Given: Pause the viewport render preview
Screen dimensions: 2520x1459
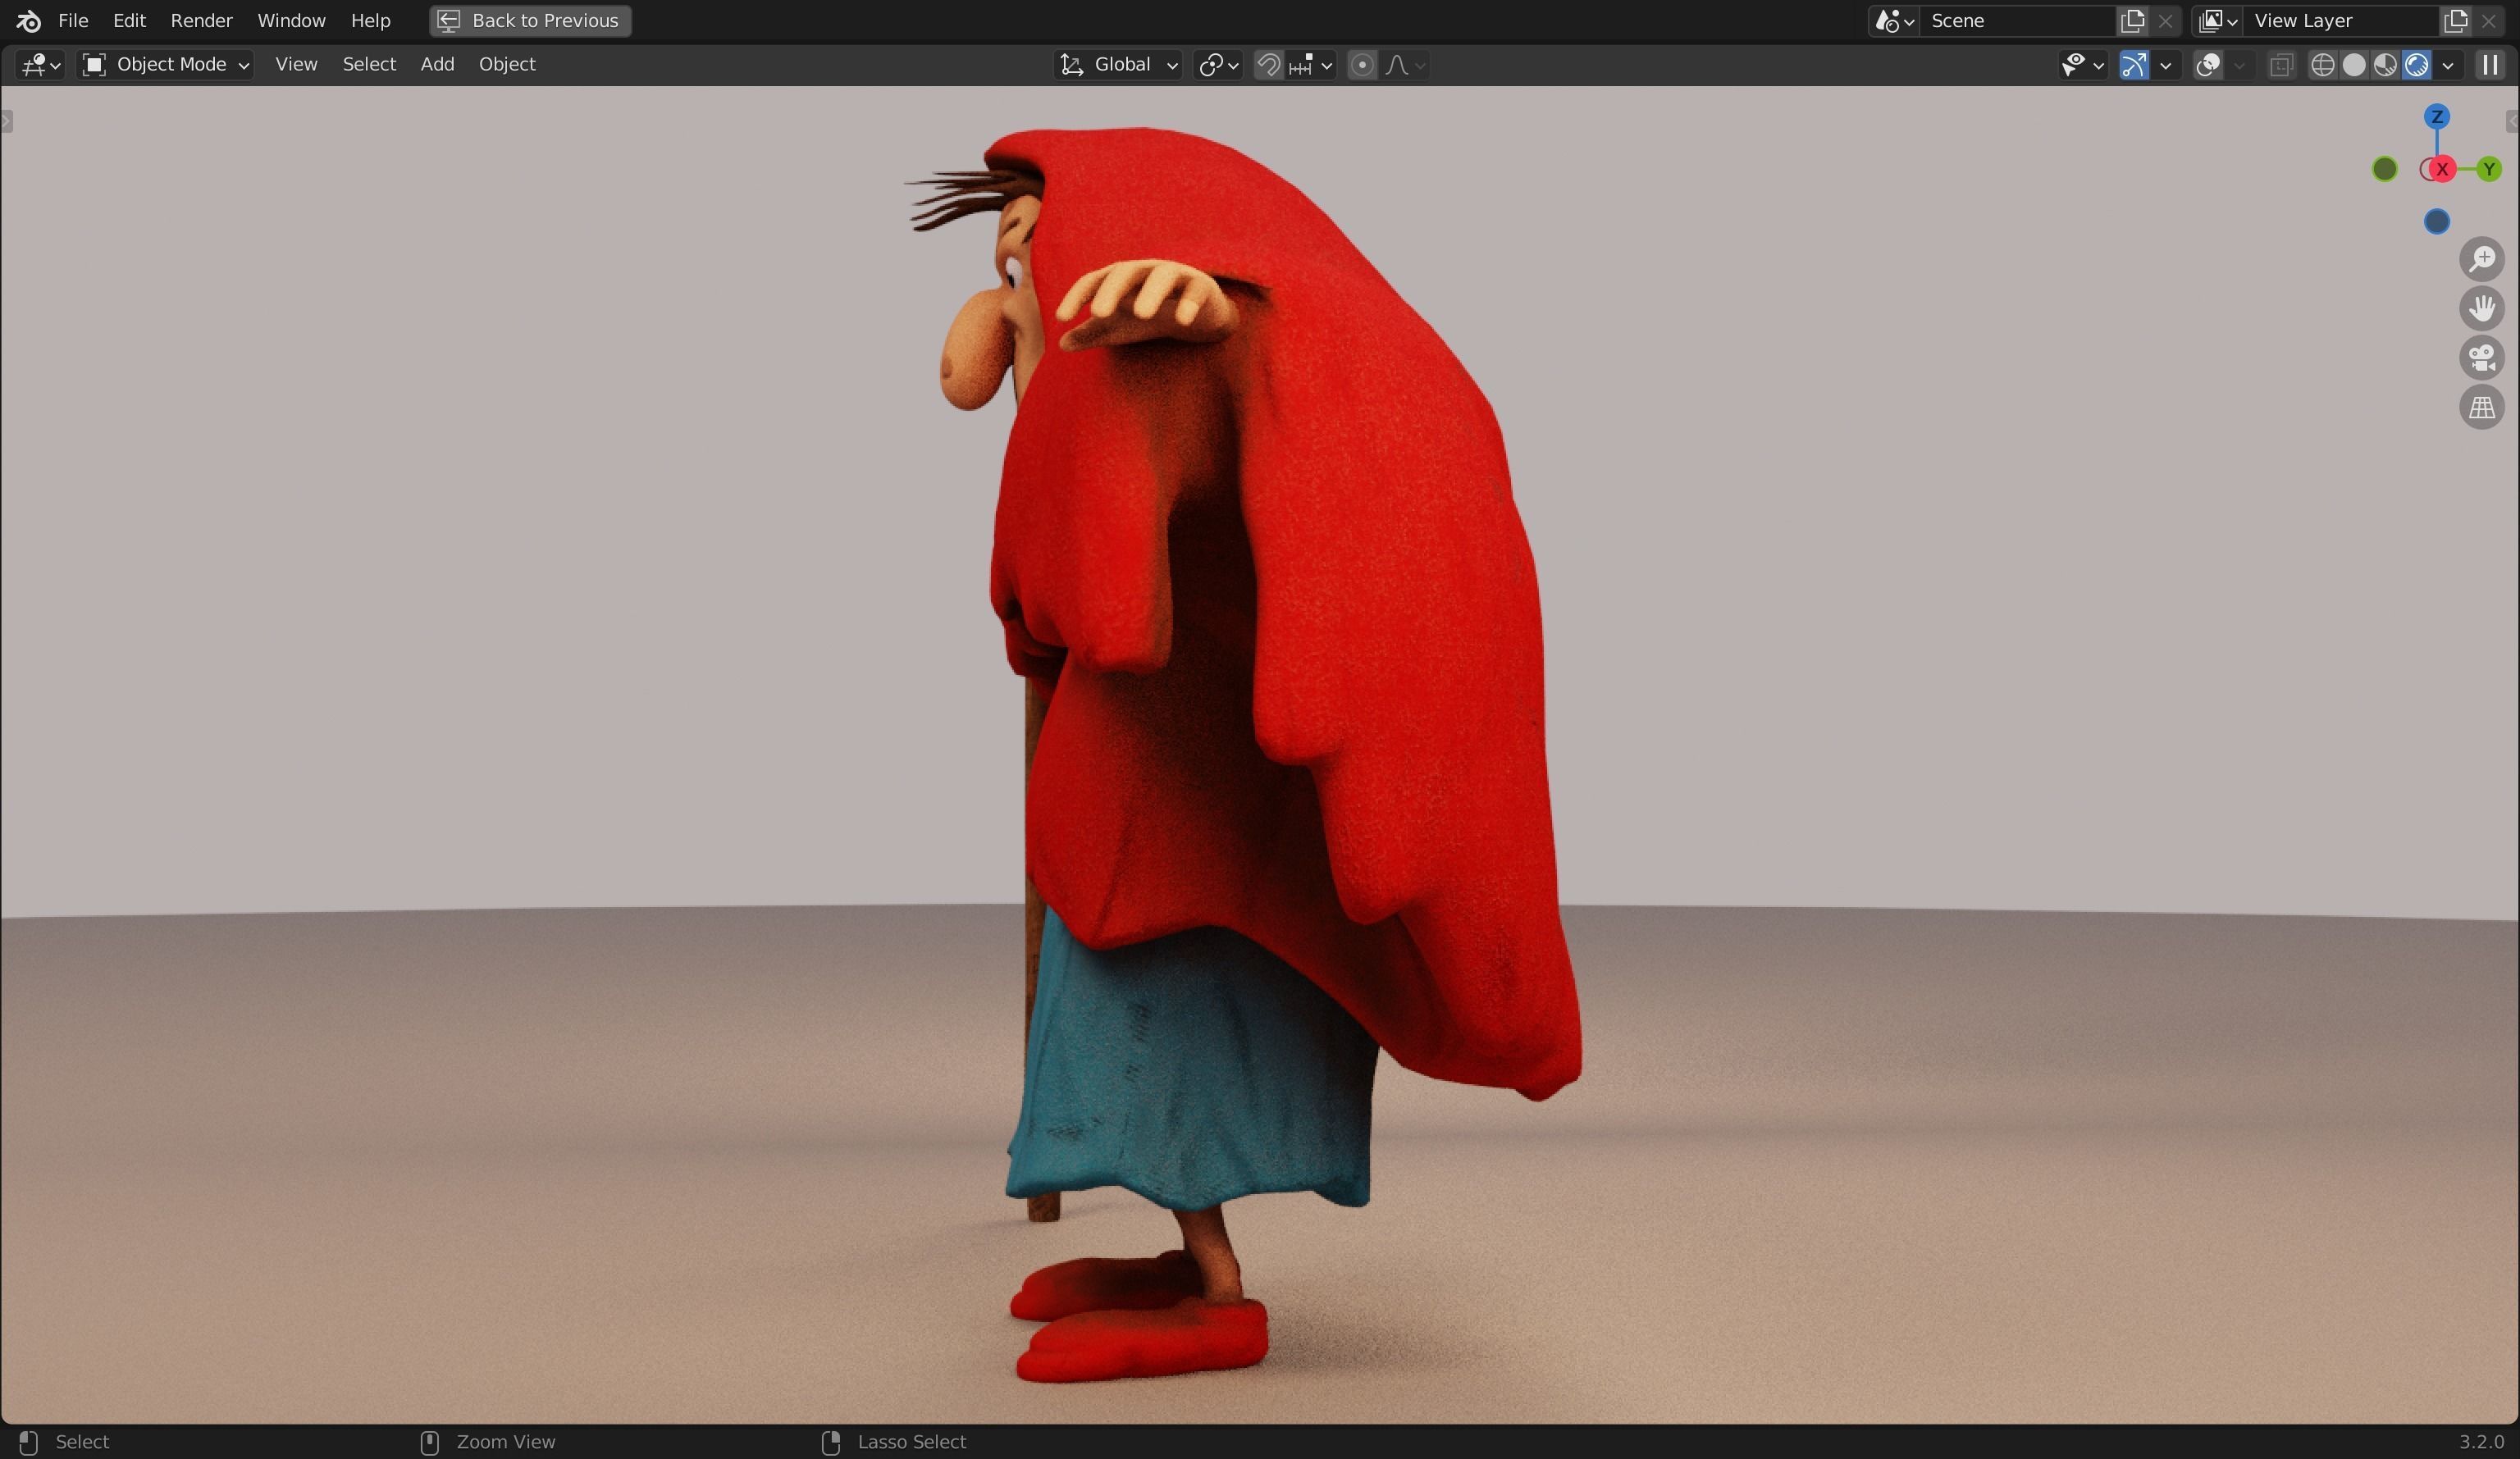Looking at the screenshot, I should pos(2489,65).
